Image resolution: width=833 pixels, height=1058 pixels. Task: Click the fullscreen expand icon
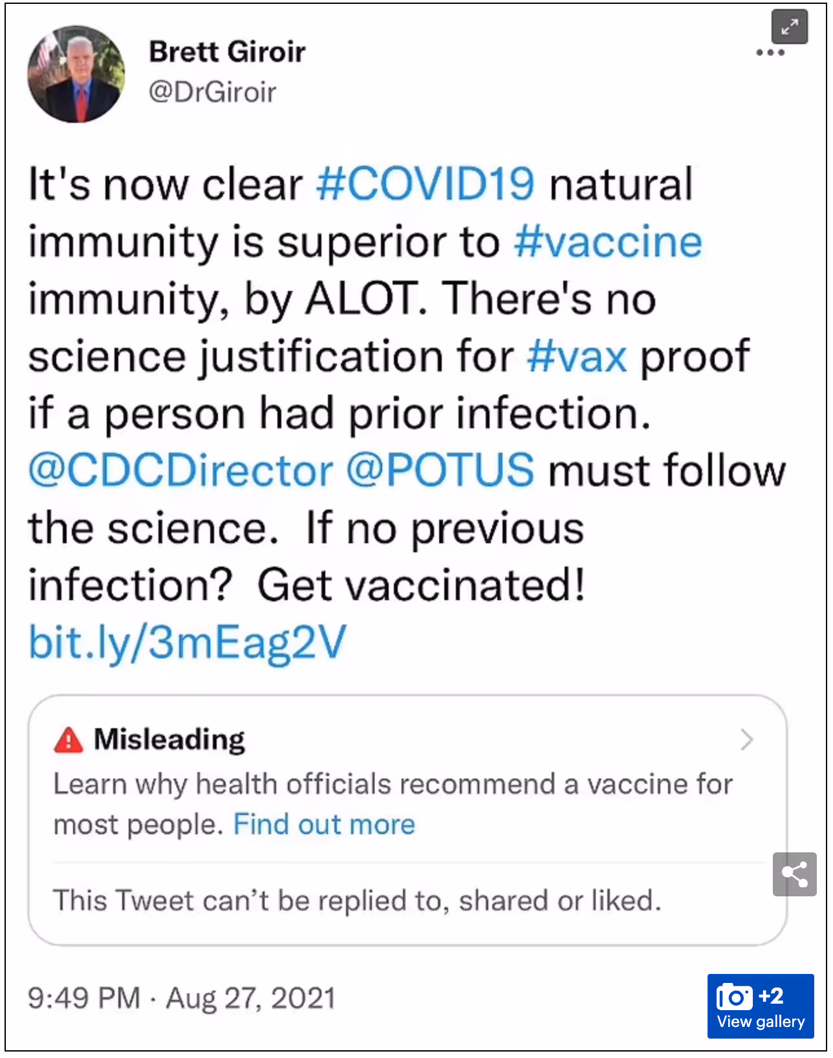point(789,27)
